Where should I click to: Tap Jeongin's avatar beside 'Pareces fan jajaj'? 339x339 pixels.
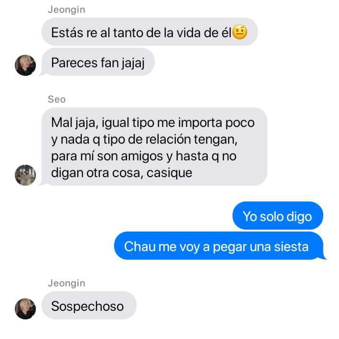25,65
